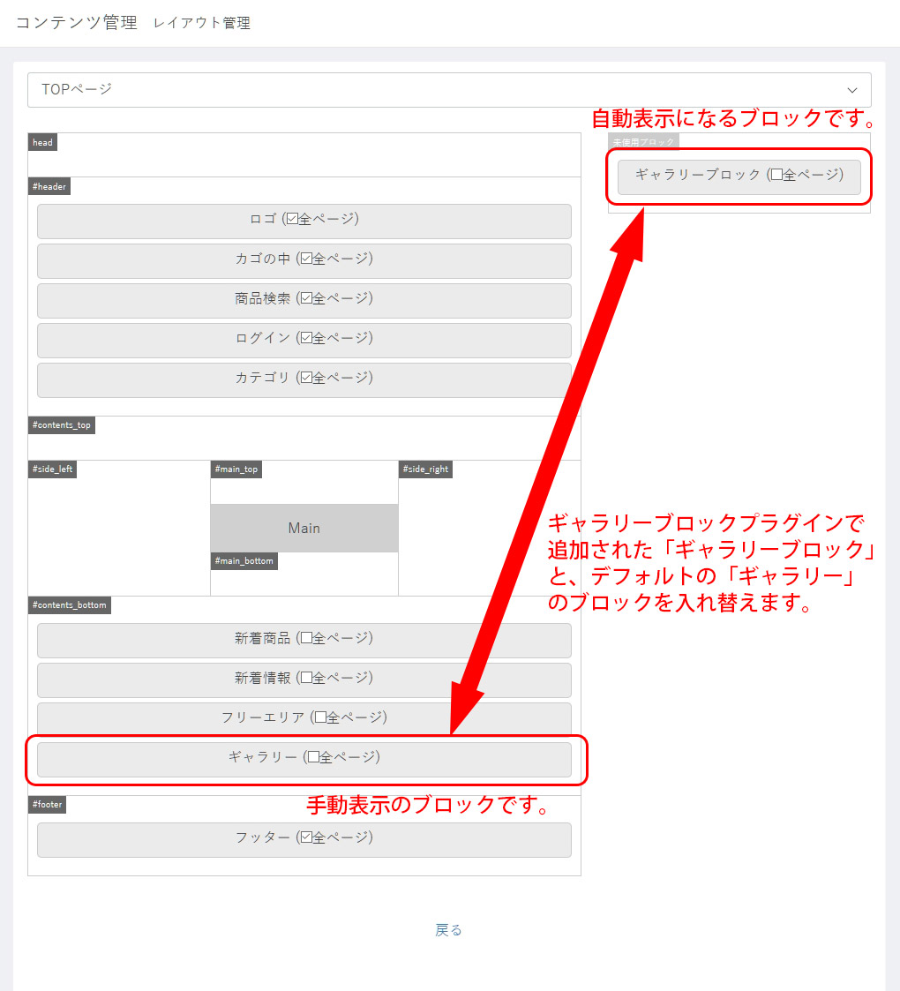Uncheck 全ページ checkbox on フッター block

pyautogui.click(x=306, y=837)
